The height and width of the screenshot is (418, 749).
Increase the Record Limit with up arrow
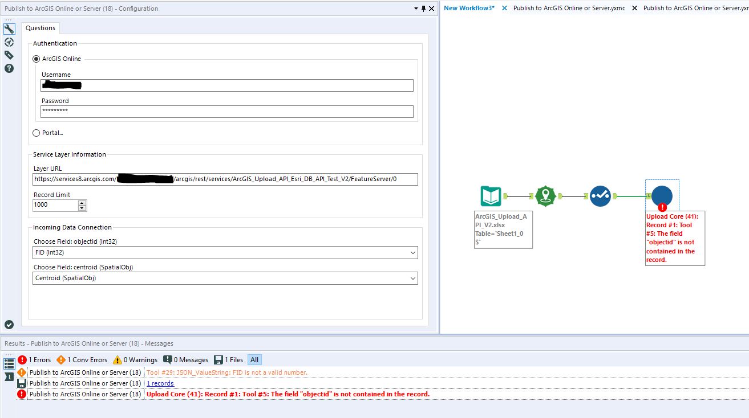pos(83,202)
